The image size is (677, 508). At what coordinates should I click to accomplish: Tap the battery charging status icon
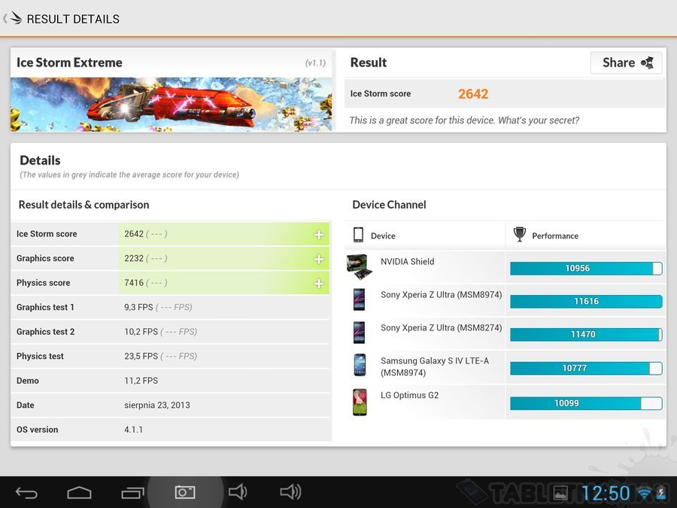(660, 493)
